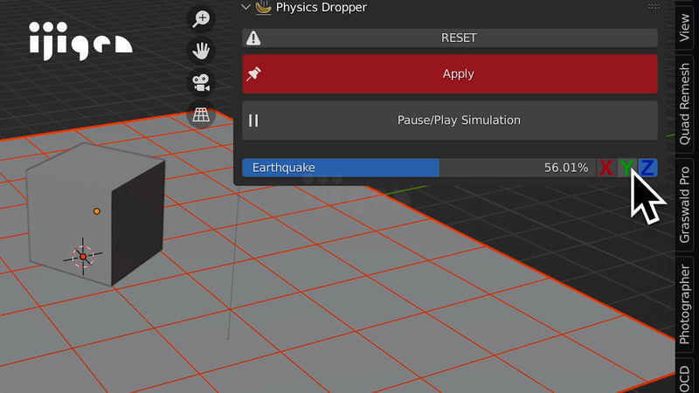Open the View sidebar tab
699x393 pixels.
[x=685, y=27]
